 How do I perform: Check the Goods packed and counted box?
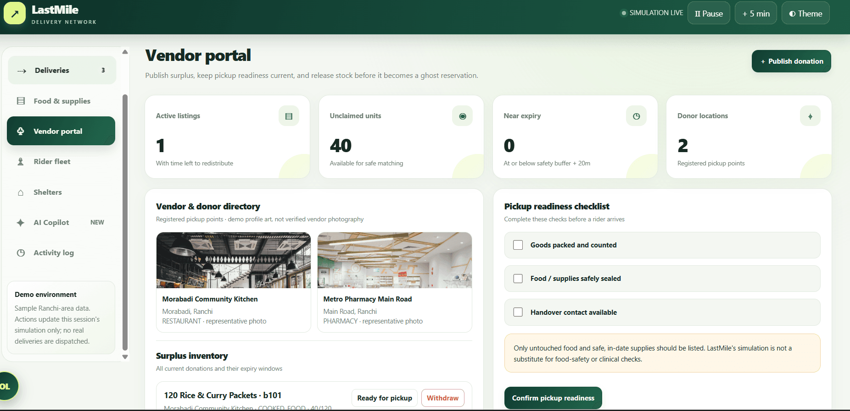click(x=518, y=245)
